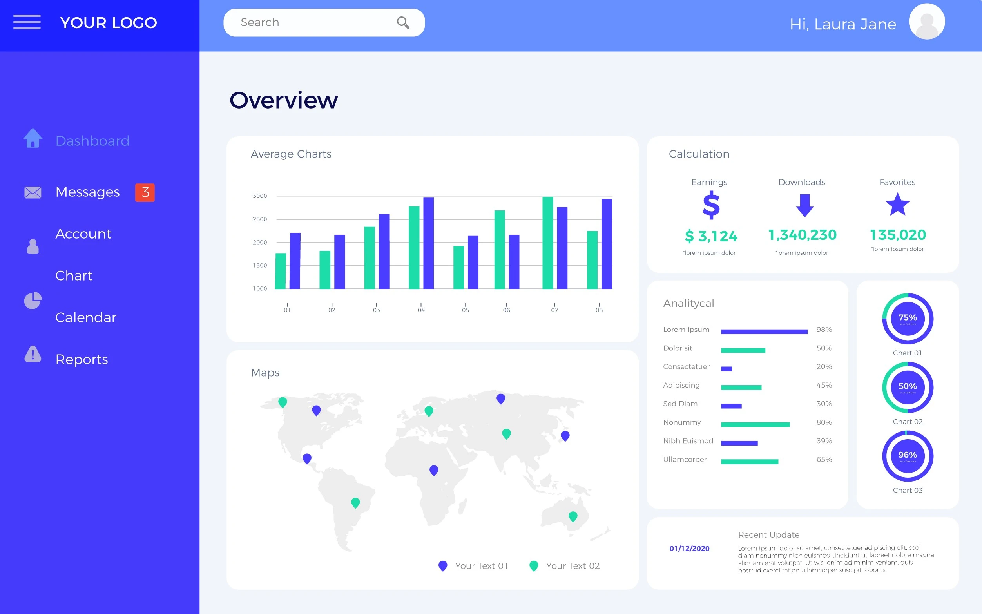
Task: Click the pie chart sidebar icon
Action: (x=33, y=301)
